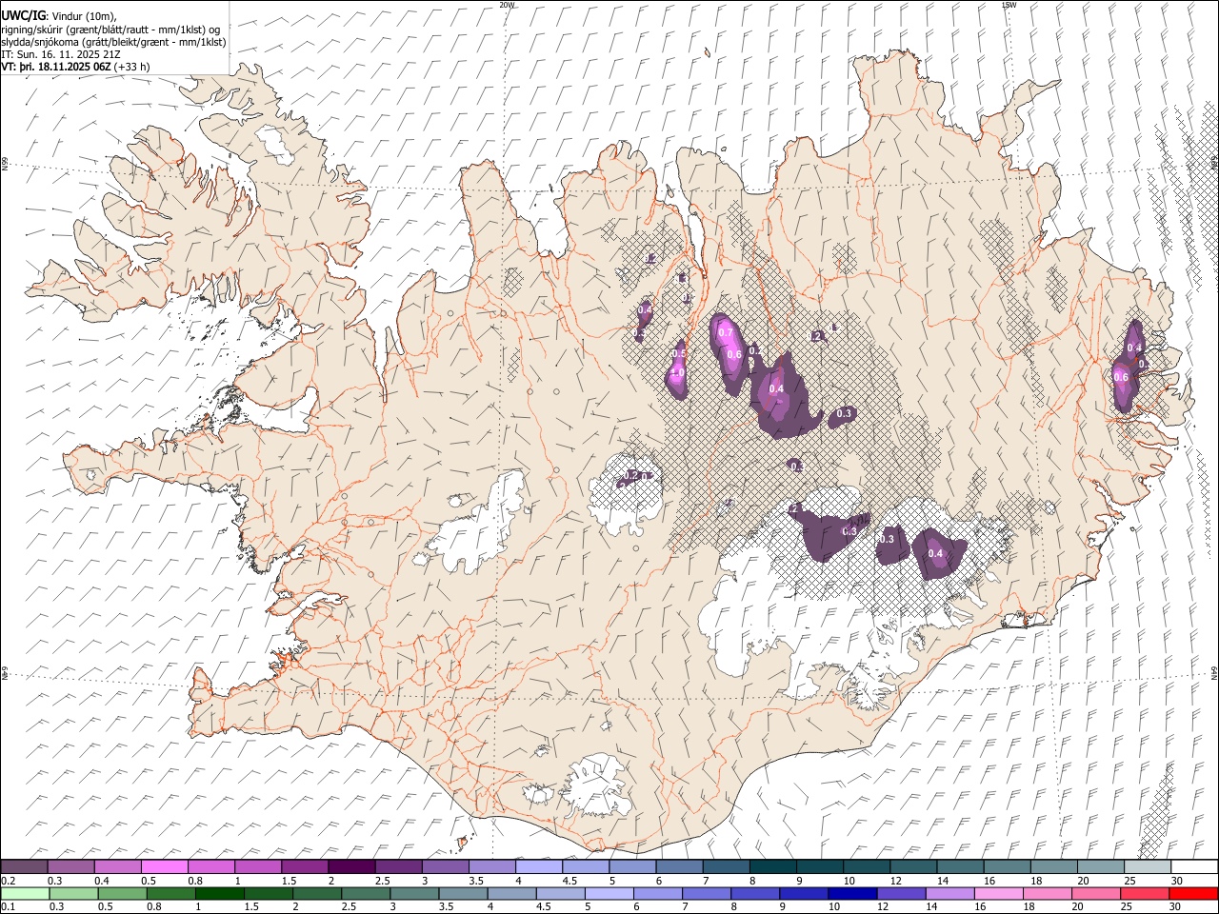Click the lavender swatch labeled 4 in the upper legend
The height and width of the screenshot is (914, 1219).
[x=539, y=866]
